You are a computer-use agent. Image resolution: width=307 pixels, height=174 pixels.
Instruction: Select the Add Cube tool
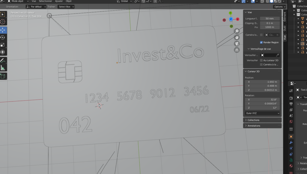(3, 76)
